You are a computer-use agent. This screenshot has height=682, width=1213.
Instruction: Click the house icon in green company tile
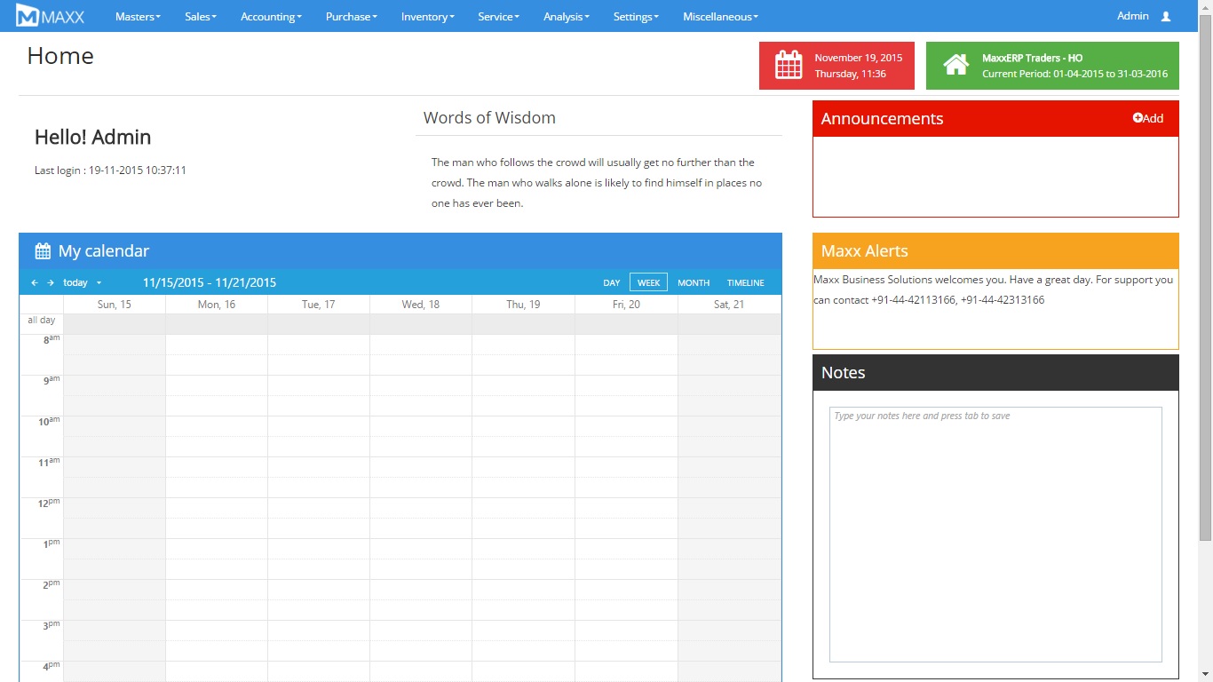pyautogui.click(x=955, y=66)
